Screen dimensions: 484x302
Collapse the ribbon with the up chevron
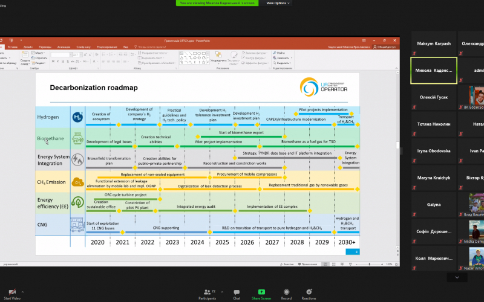click(x=397, y=68)
